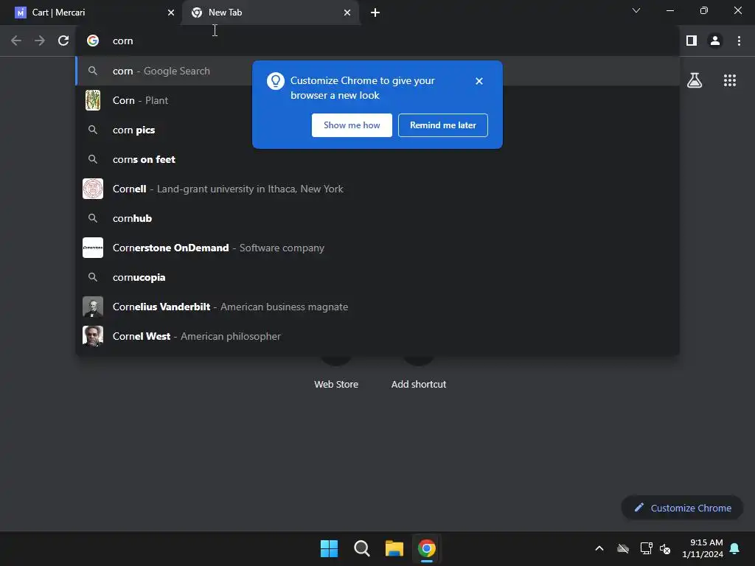This screenshot has height=566, width=755.
Task: Close the Cart | Mercari tab
Action: 170,13
